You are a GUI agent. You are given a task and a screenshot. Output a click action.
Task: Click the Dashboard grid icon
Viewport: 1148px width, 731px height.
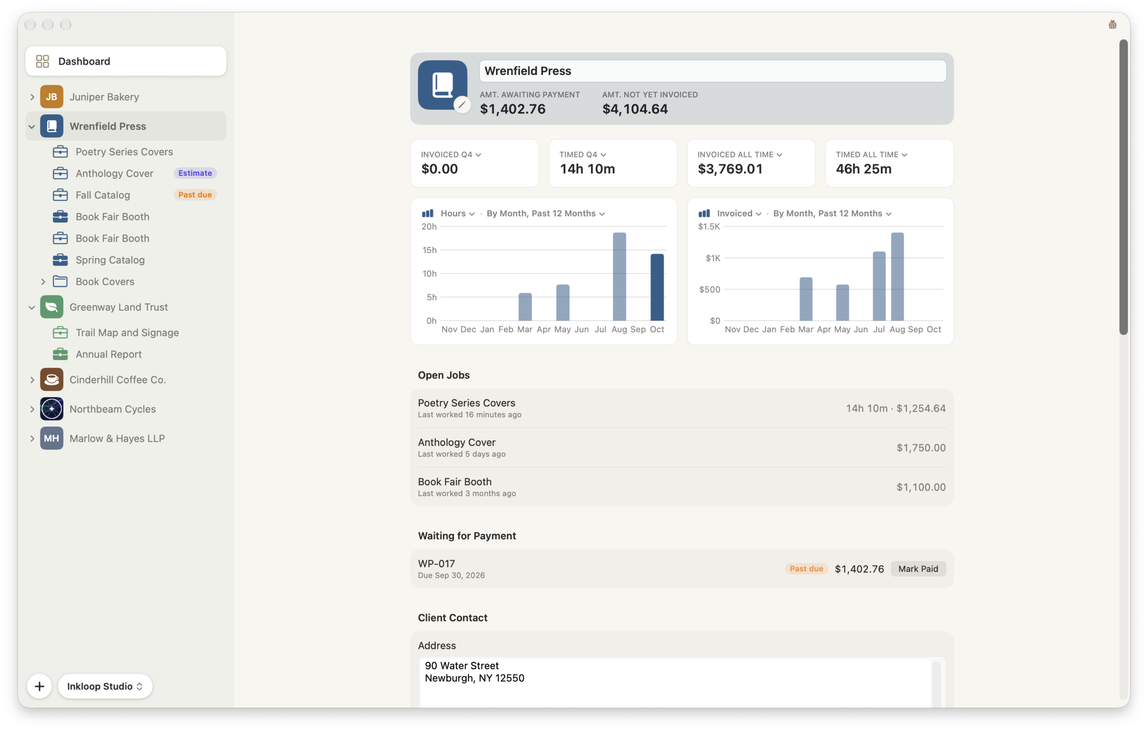click(x=43, y=61)
